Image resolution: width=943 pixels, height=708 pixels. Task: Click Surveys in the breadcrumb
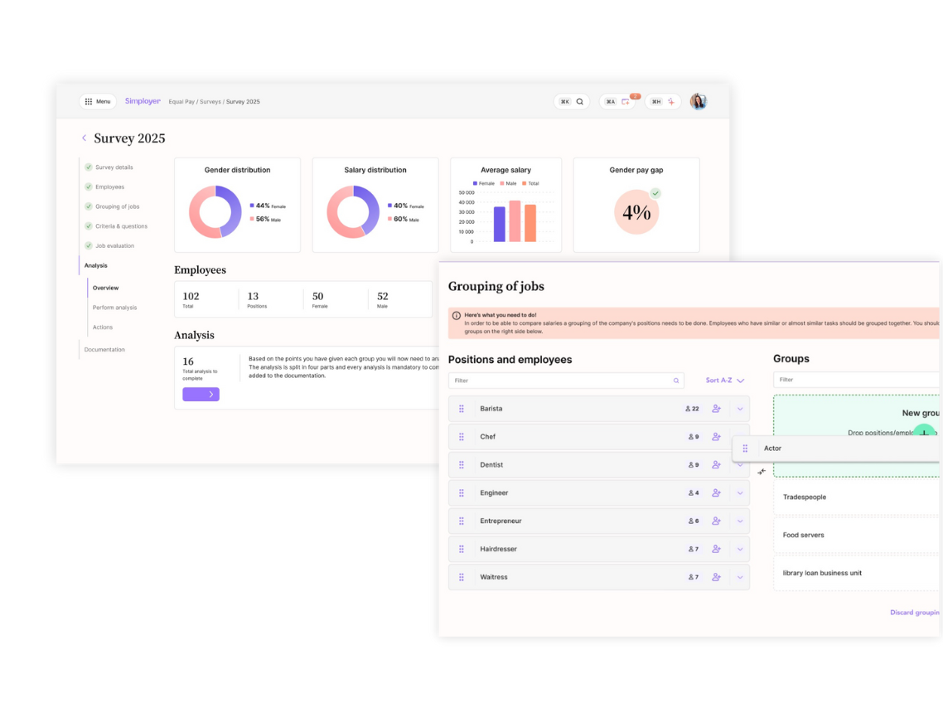pyautogui.click(x=210, y=102)
